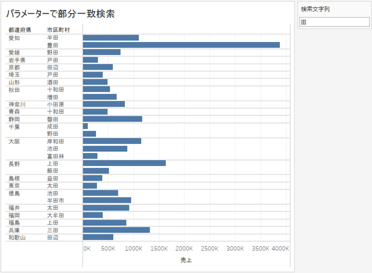372x273 pixels.
Task: Click the 3500K axis tick label
Action: tap(260, 248)
